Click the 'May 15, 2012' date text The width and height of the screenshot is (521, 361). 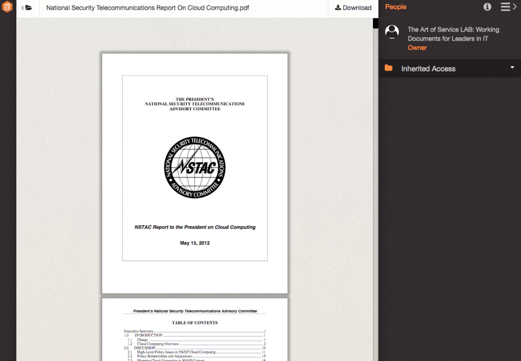tap(195, 243)
